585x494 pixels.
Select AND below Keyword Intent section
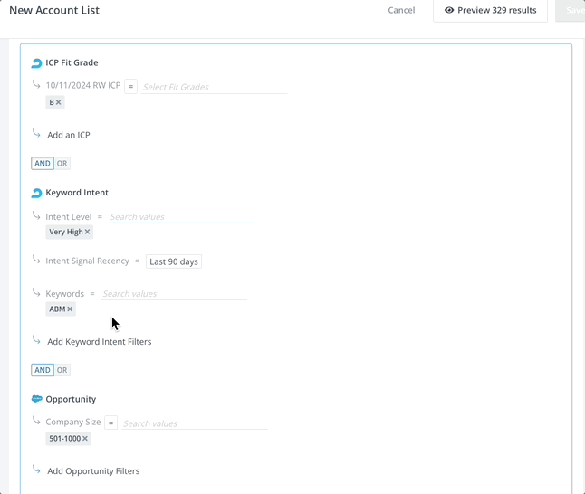click(43, 370)
